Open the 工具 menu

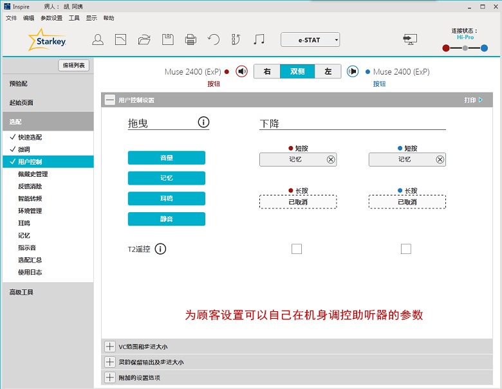click(75, 18)
